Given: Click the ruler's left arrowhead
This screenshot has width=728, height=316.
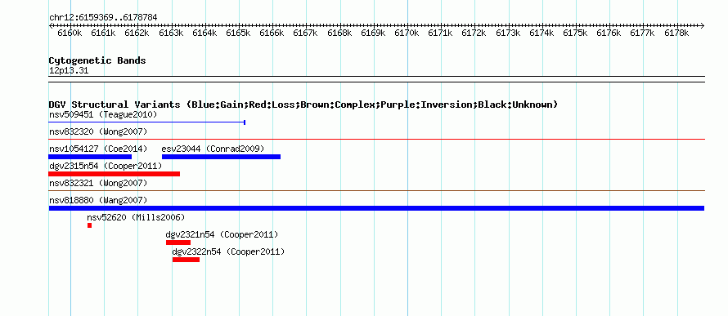Looking at the screenshot, I should (51, 25).
